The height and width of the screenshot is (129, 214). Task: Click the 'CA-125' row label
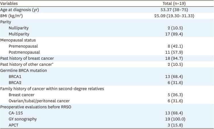pos(15,112)
